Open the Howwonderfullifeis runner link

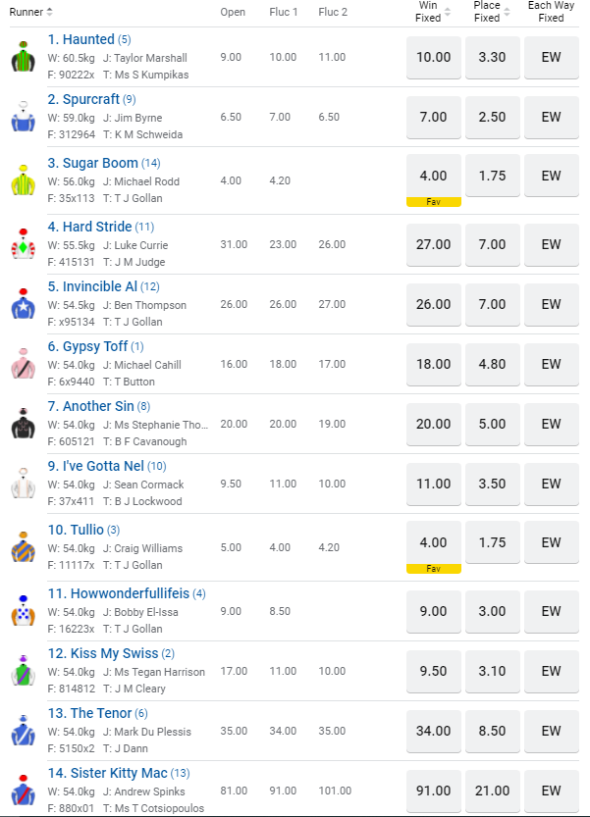click(119, 593)
